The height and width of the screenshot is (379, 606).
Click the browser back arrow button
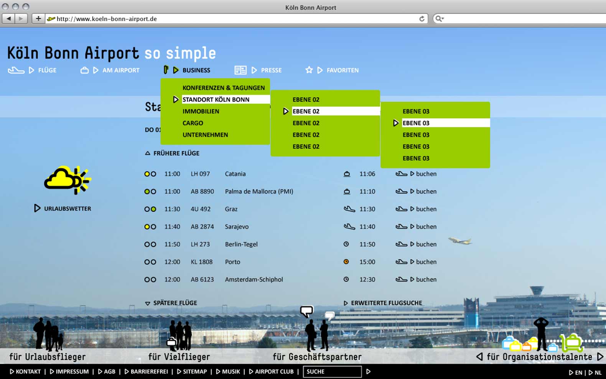(8, 18)
